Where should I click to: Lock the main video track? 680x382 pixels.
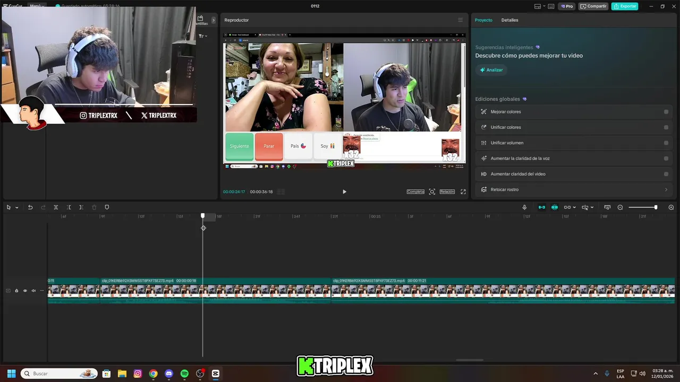pyautogui.click(x=16, y=291)
